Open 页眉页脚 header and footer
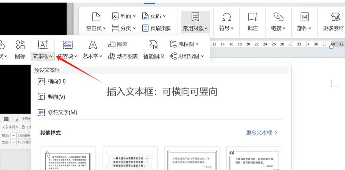This screenshot has width=345, height=170. [157, 28]
